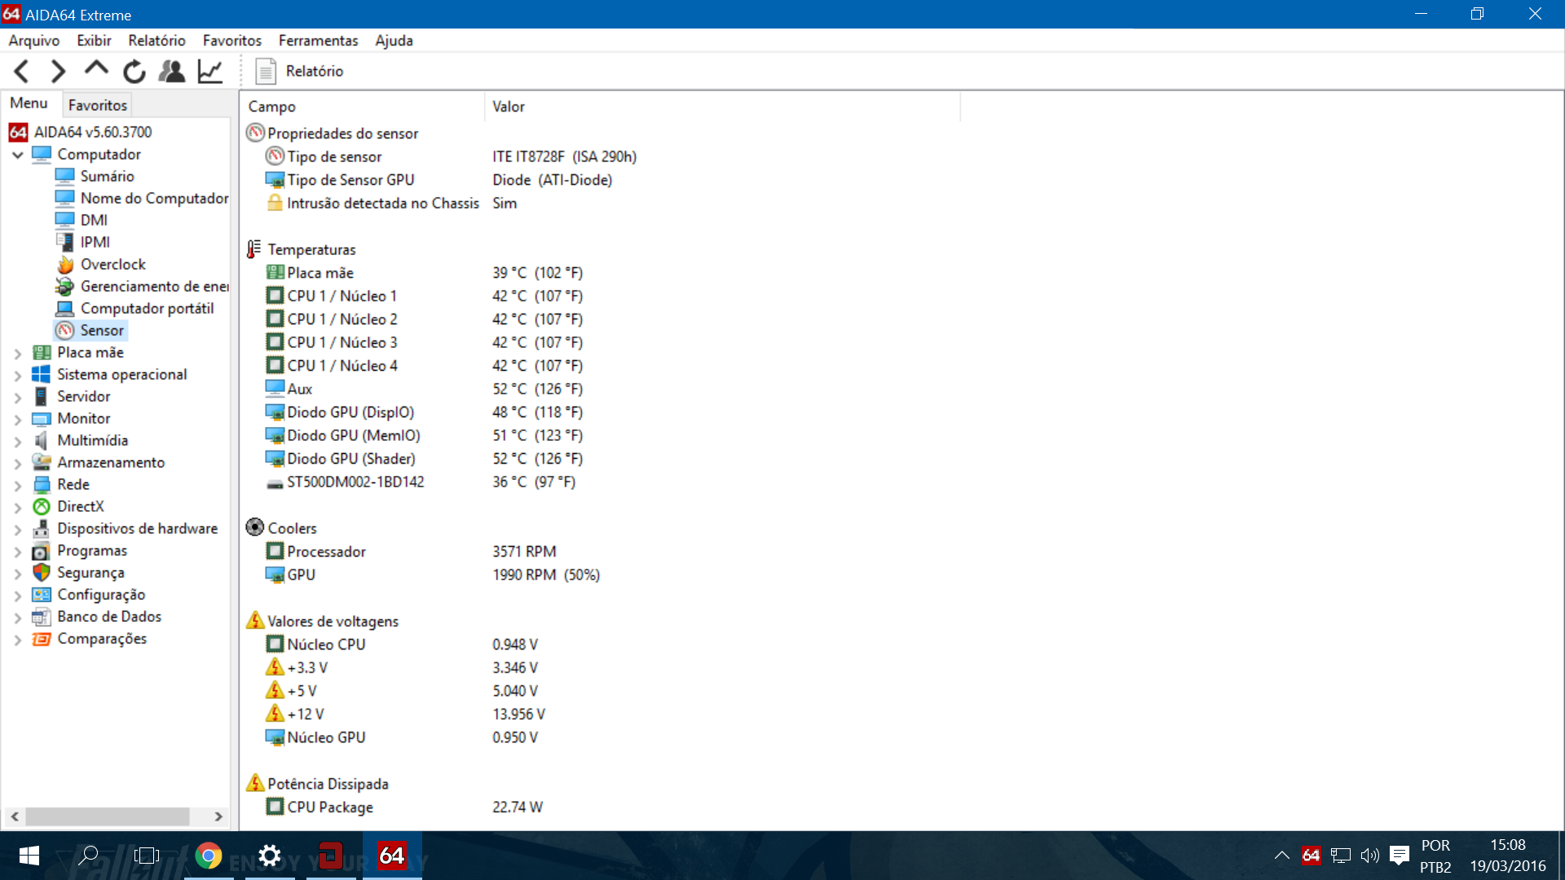Click the Dispositivos de hardware icon
The image size is (1565, 880).
click(x=42, y=529)
